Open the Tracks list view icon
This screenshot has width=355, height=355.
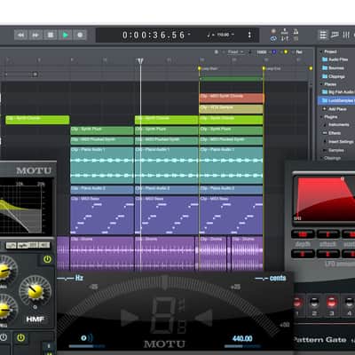[323, 35]
